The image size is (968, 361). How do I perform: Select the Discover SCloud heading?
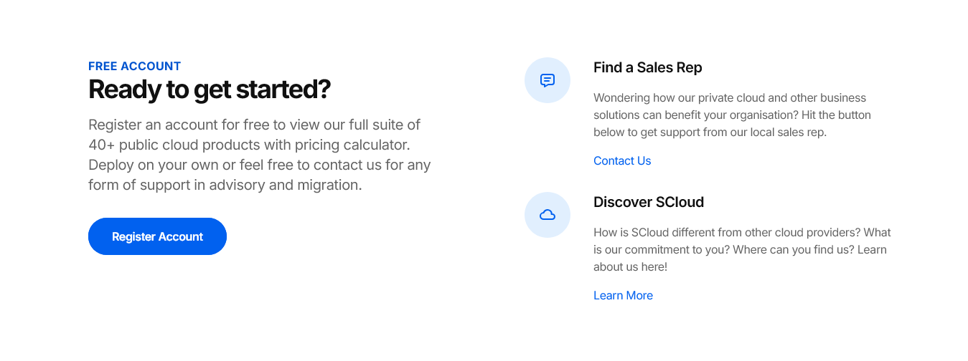tap(648, 203)
